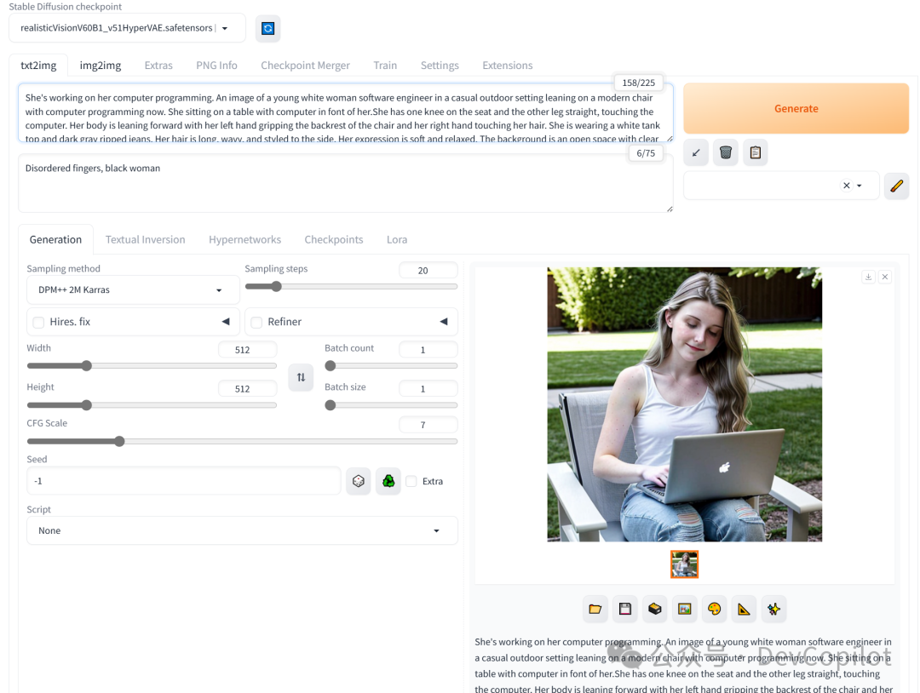The width and height of the screenshot is (920, 693).
Task: Open the Checkpoint Merger tab
Action: point(305,65)
